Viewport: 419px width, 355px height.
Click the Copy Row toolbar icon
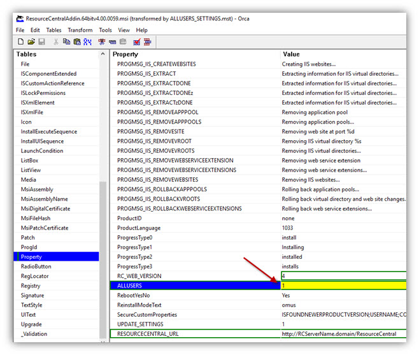(113, 41)
